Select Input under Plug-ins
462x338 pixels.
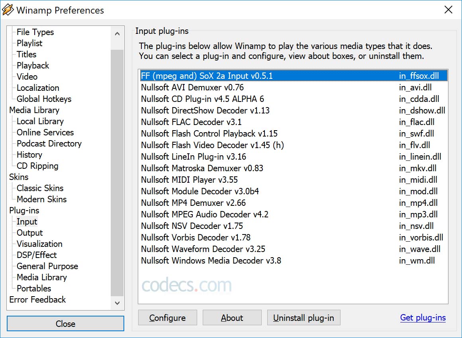click(x=27, y=222)
